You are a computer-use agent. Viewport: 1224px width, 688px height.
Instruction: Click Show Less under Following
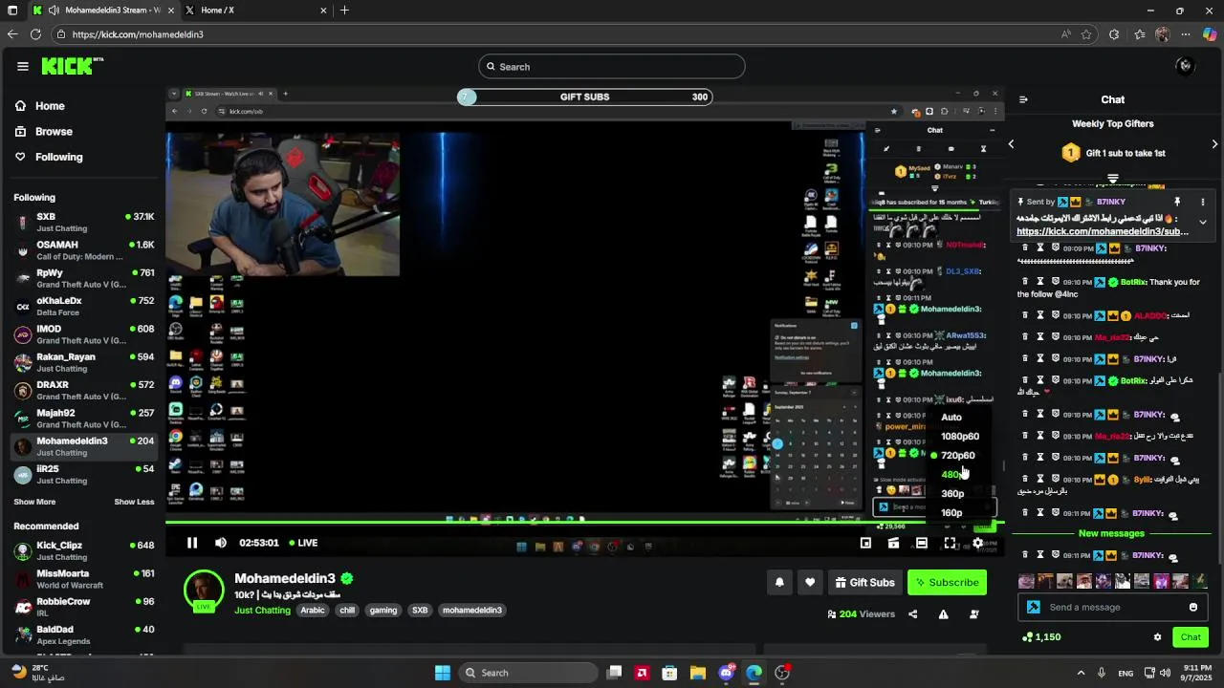134,502
